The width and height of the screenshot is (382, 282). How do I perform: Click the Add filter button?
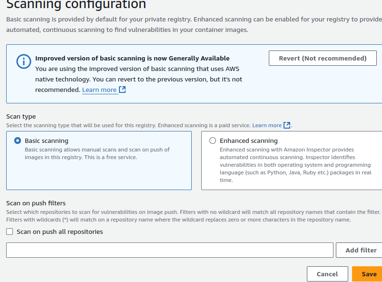point(361,250)
